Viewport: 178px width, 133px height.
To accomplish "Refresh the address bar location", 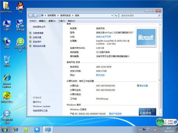I will point(116,15).
